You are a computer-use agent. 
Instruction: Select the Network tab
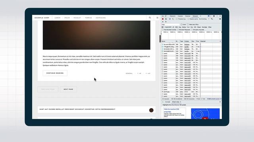point(195,16)
